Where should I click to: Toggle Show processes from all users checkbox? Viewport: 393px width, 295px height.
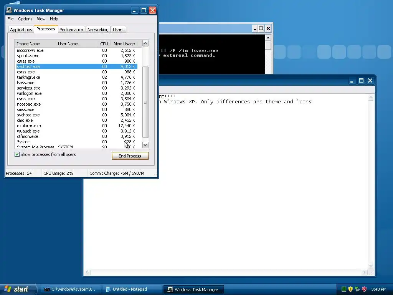tap(17, 154)
